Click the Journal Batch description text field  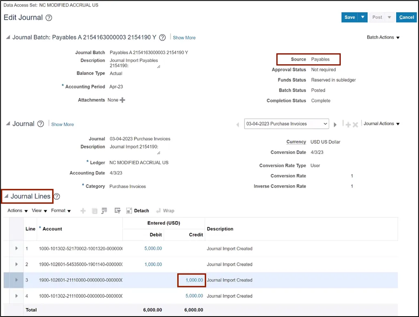[134, 63]
